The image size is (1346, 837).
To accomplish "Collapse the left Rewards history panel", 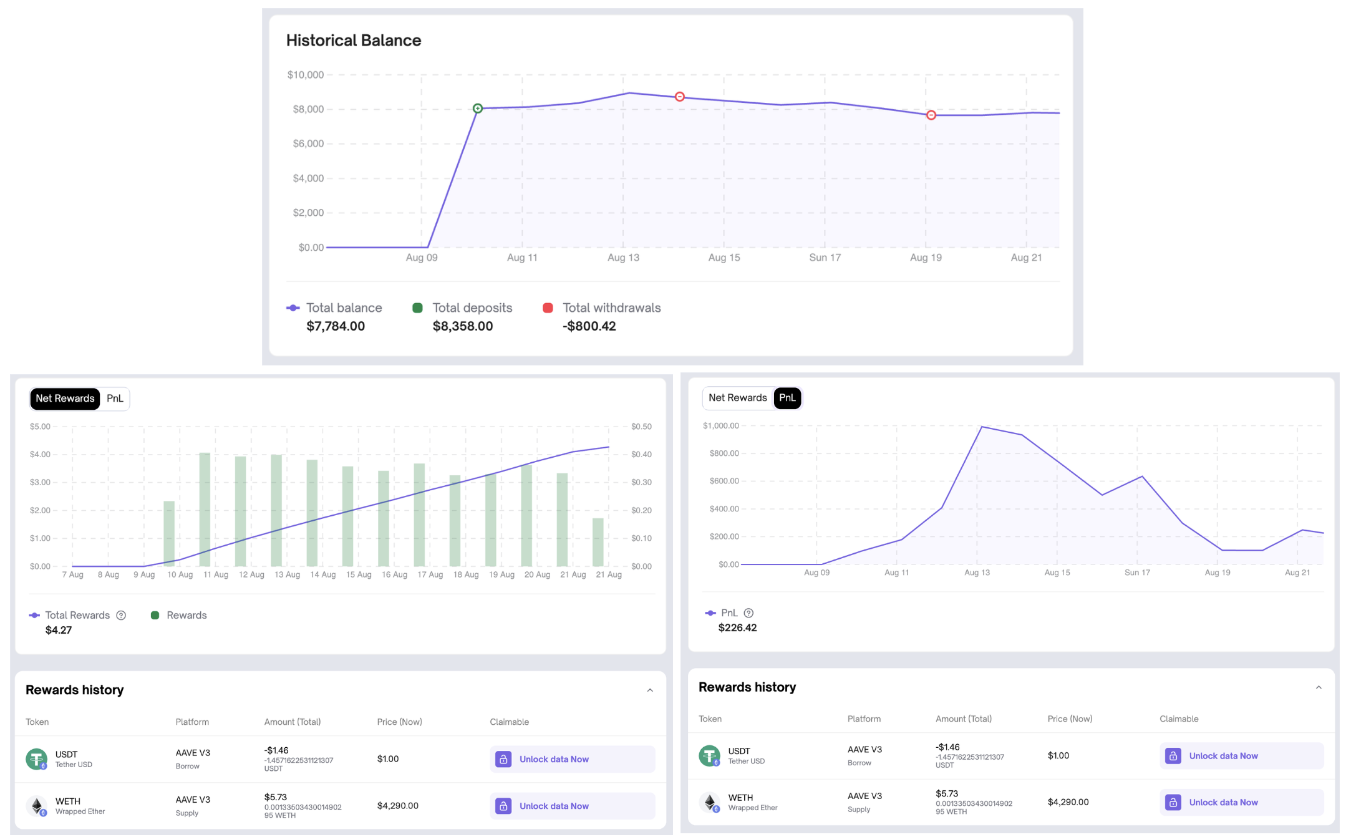I will pyautogui.click(x=650, y=690).
